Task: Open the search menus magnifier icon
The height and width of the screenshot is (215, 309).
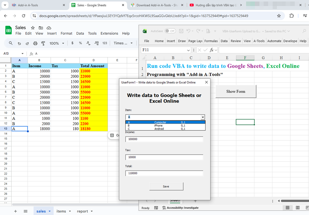Action: pos(11,43)
